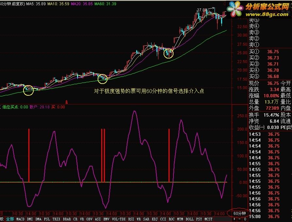This screenshot has width=292, height=222.
Task: Click the 60分钟 period button
Action: tap(240, 213)
